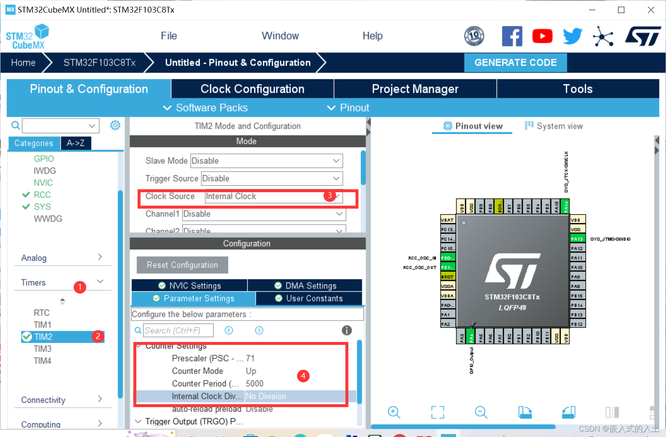Switch to the A->Z sorting tab
Image resolution: width=666 pixels, height=437 pixels.
point(76,143)
